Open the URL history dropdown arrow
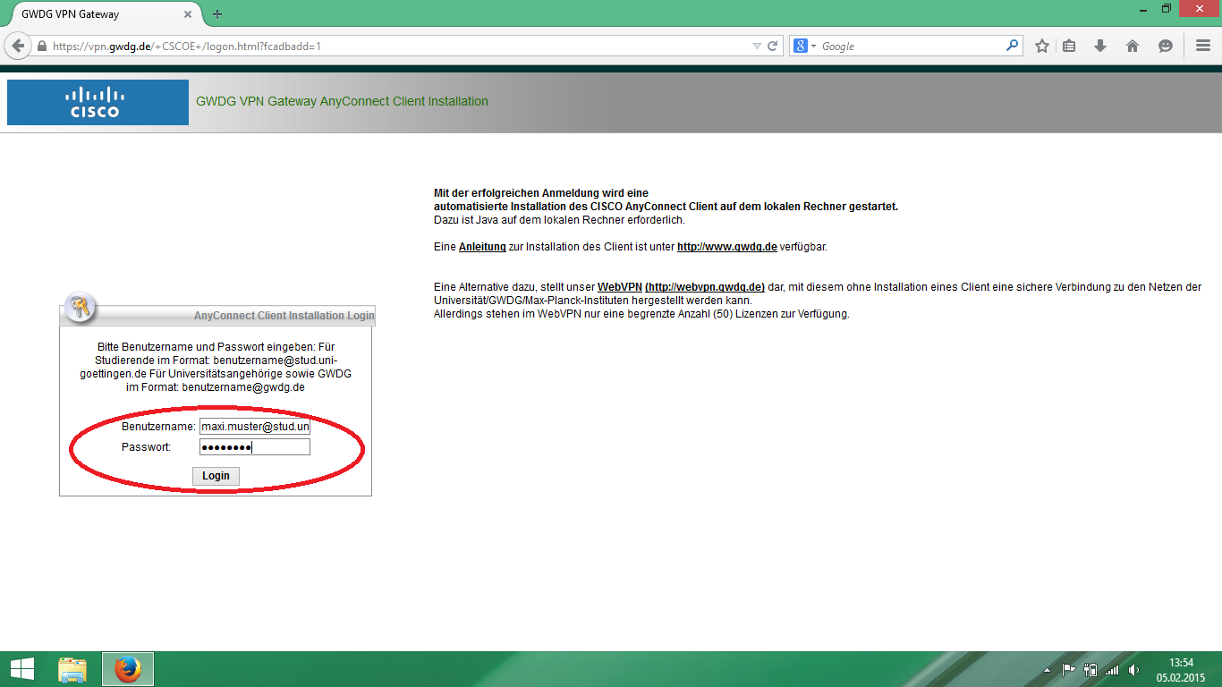Image resolution: width=1222 pixels, height=687 pixels. coord(757,46)
